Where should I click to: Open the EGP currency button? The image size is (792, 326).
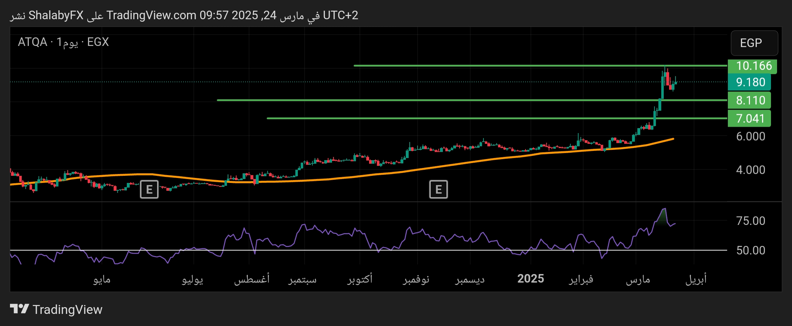click(x=754, y=43)
